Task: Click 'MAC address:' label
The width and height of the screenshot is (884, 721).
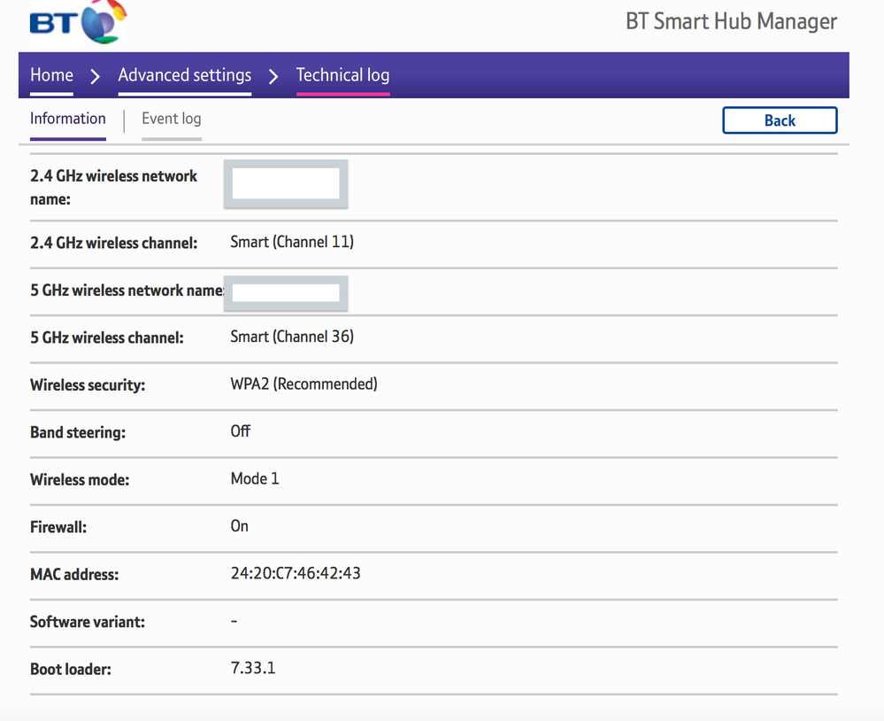Action: [74, 574]
